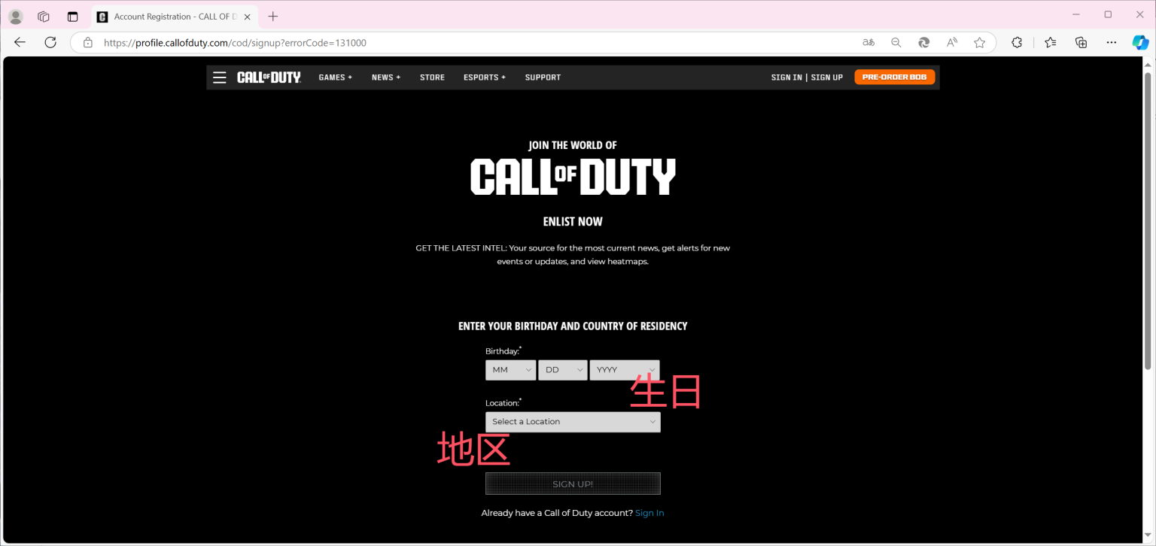Open the Select a Location dropdown

tap(573, 421)
